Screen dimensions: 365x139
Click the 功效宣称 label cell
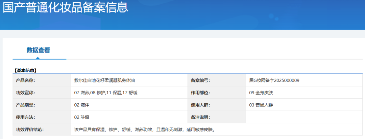coord(42,93)
